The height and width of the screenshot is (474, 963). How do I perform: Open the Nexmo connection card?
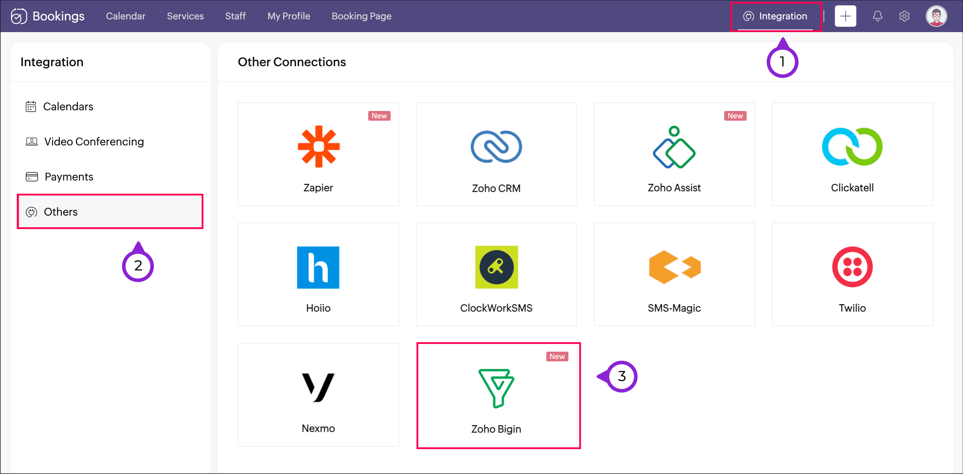[x=318, y=394]
